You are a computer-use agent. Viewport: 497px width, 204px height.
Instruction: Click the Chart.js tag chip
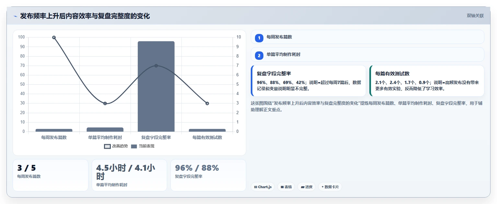[x=263, y=187]
